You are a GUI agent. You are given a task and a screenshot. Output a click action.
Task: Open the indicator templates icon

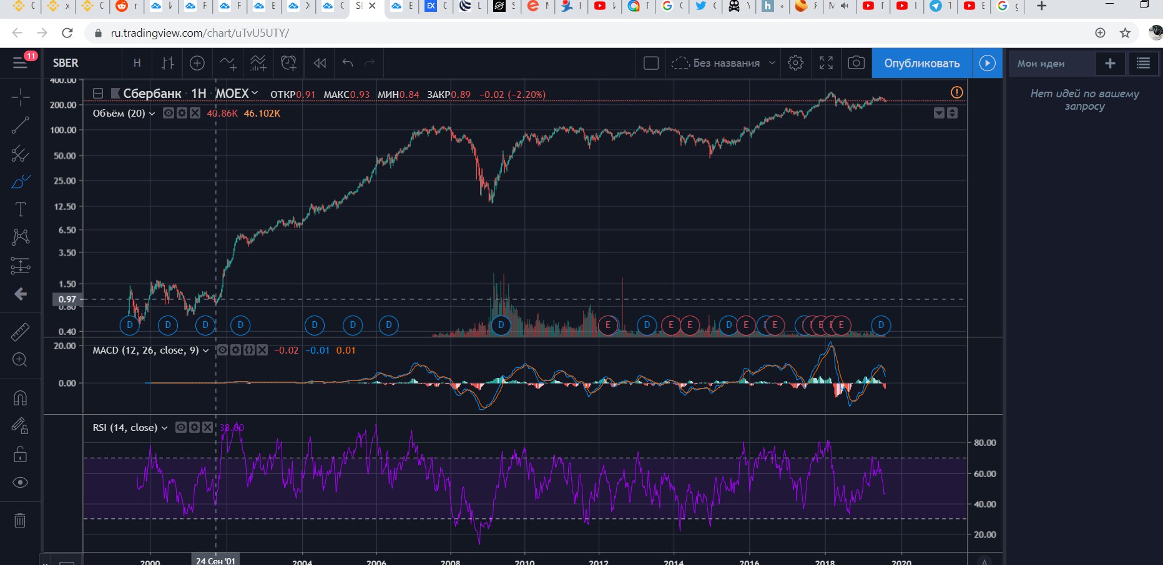(258, 63)
